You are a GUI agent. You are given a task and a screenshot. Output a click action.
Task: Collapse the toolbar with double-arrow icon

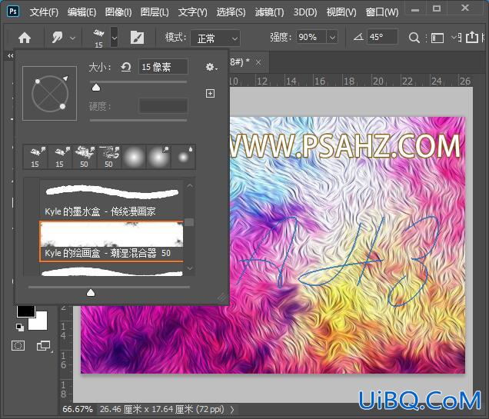11,56
